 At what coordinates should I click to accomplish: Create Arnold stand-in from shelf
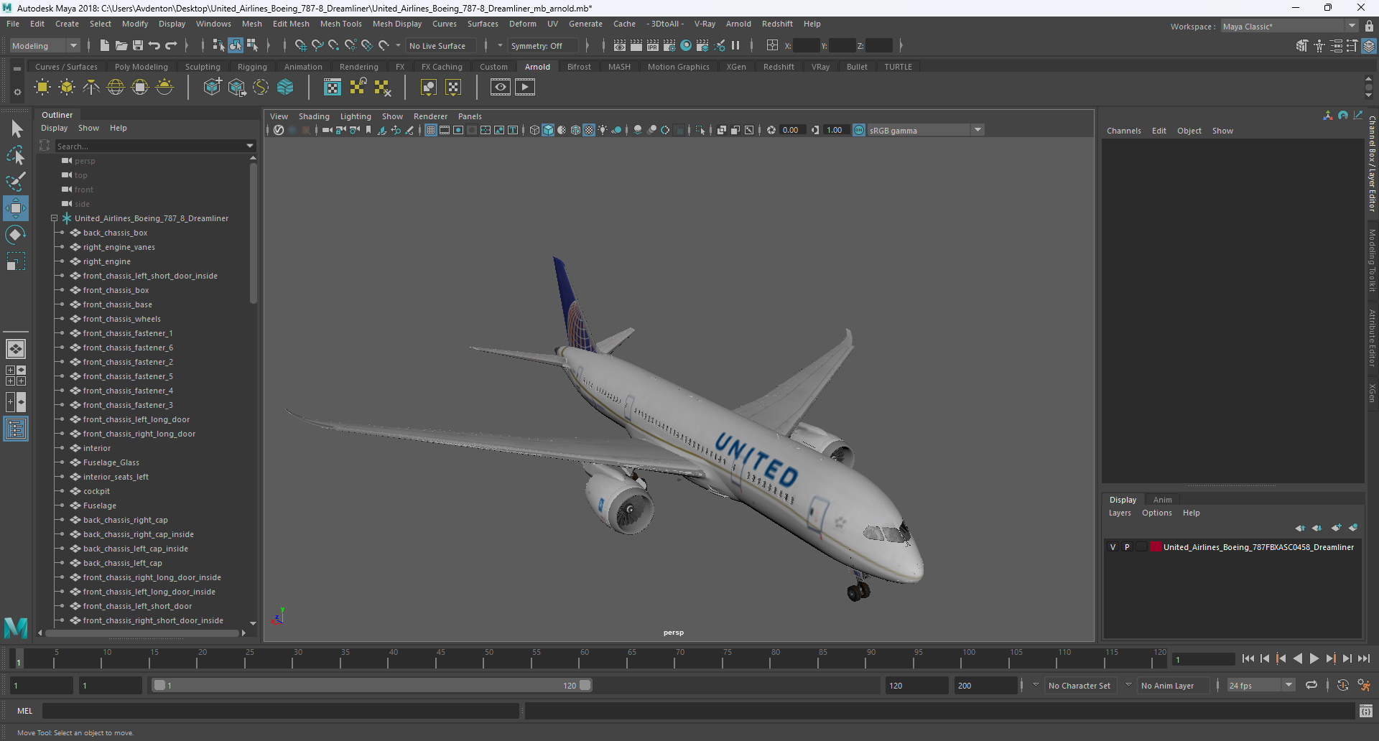(x=213, y=88)
